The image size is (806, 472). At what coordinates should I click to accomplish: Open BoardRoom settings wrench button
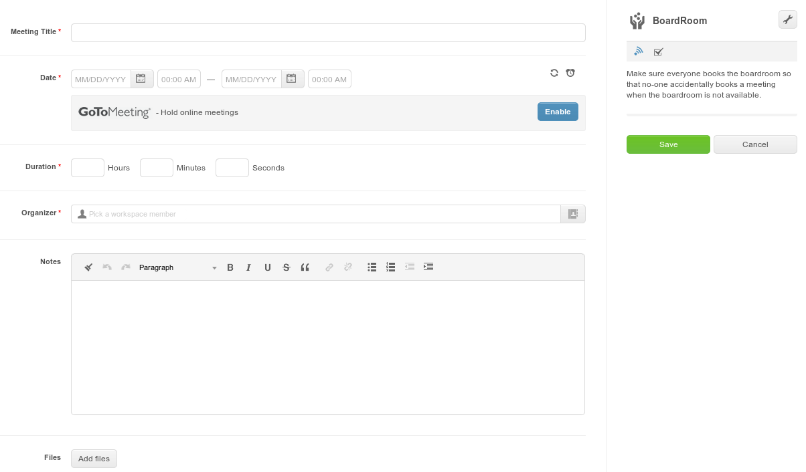click(787, 19)
